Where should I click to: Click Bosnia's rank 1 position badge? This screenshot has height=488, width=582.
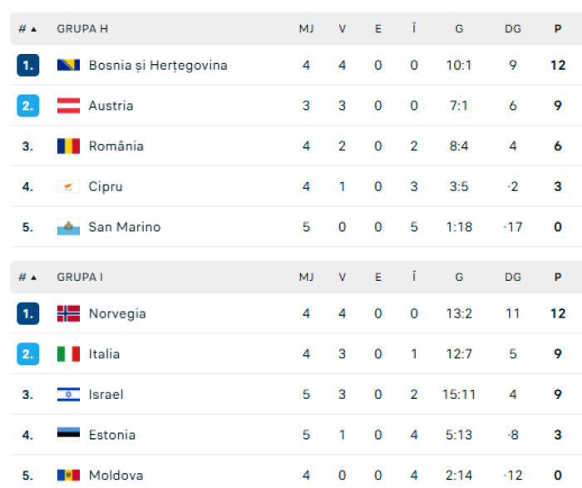[27, 65]
